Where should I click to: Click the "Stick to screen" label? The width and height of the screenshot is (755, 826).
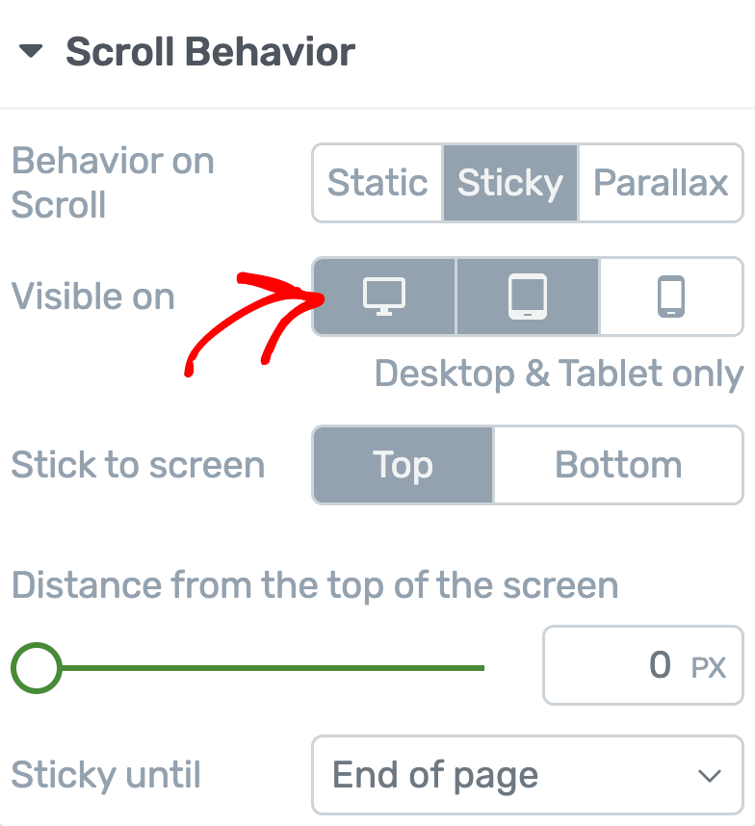pos(138,465)
